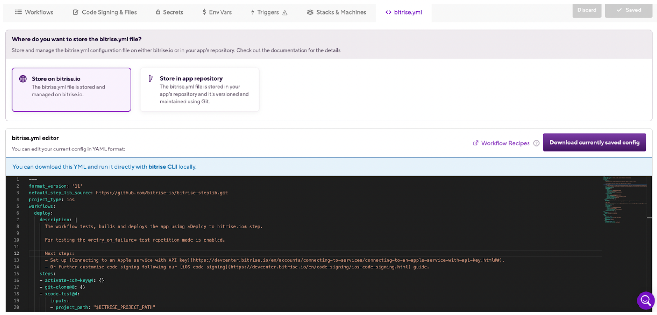Click the Triggers warning triangle icon
This screenshot has width=657, height=315.
[285, 13]
